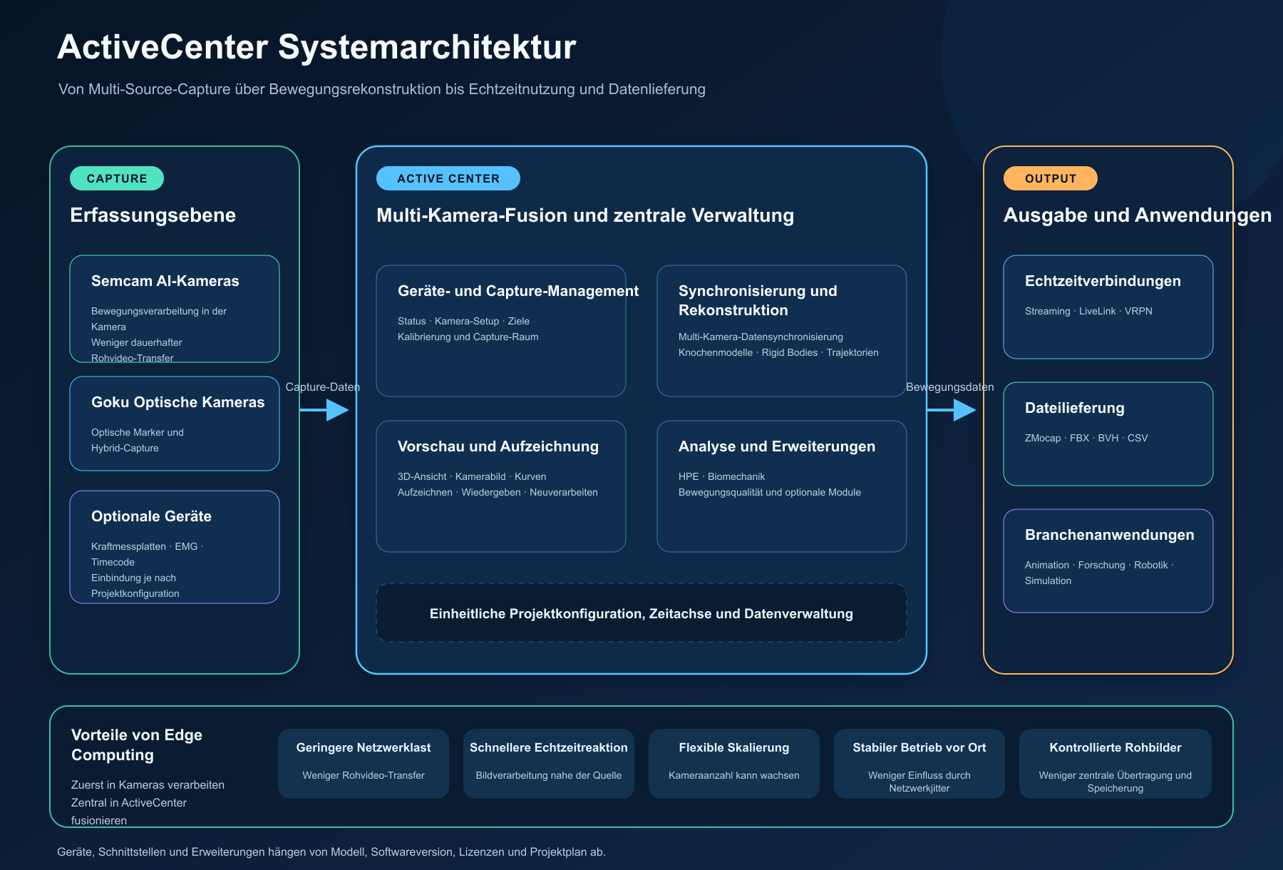
Task: Click 'ZMocap · FBX · BVH · CSV' text
Action: [x=1086, y=439]
